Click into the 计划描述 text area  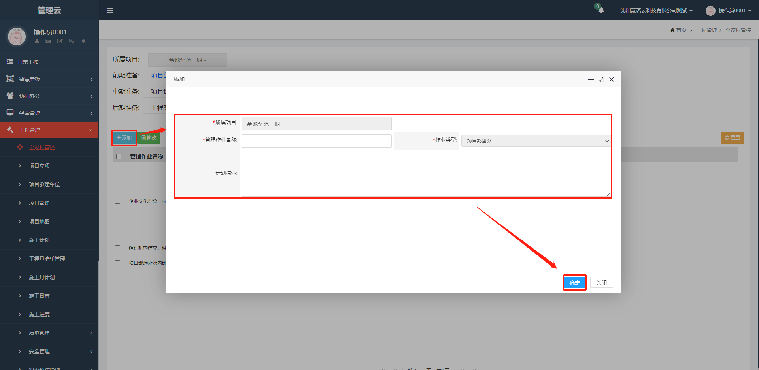click(x=426, y=174)
